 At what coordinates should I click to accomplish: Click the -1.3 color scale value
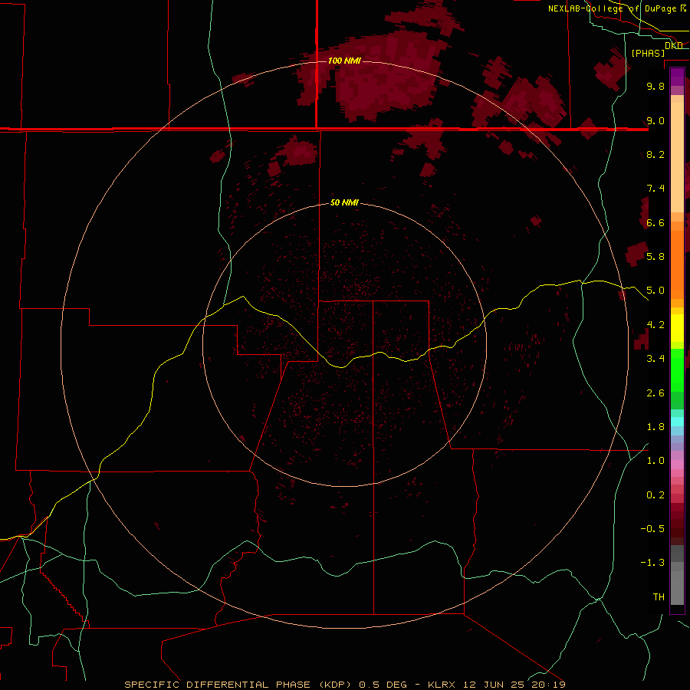(652, 563)
